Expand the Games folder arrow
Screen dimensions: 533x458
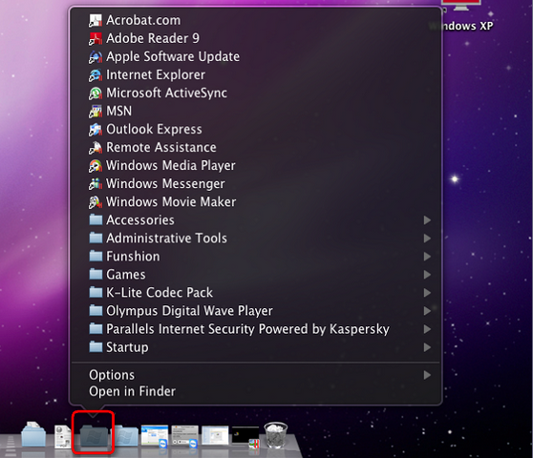pos(427,275)
